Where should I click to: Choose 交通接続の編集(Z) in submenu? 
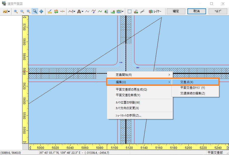click(x=193, y=93)
